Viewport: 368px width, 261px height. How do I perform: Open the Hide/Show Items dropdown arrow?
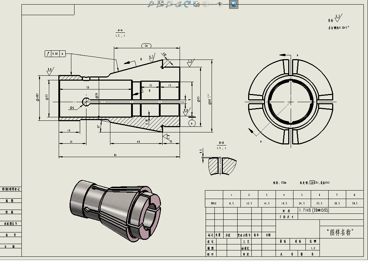pyautogui.click(x=226, y=4)
